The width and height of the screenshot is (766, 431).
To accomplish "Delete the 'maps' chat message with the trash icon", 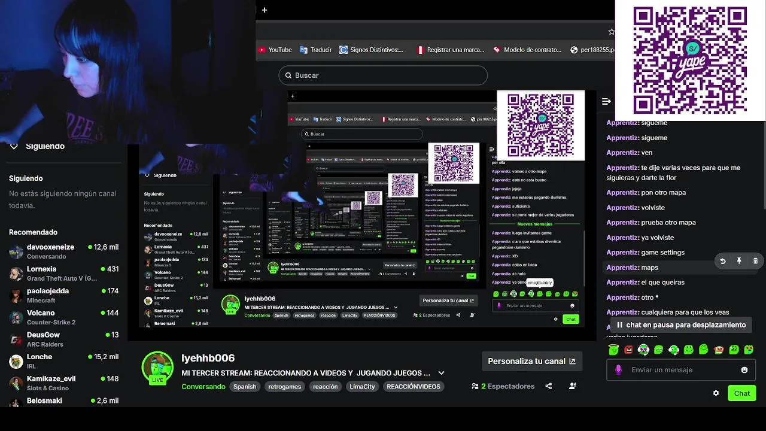I will (x=755, y=261).
